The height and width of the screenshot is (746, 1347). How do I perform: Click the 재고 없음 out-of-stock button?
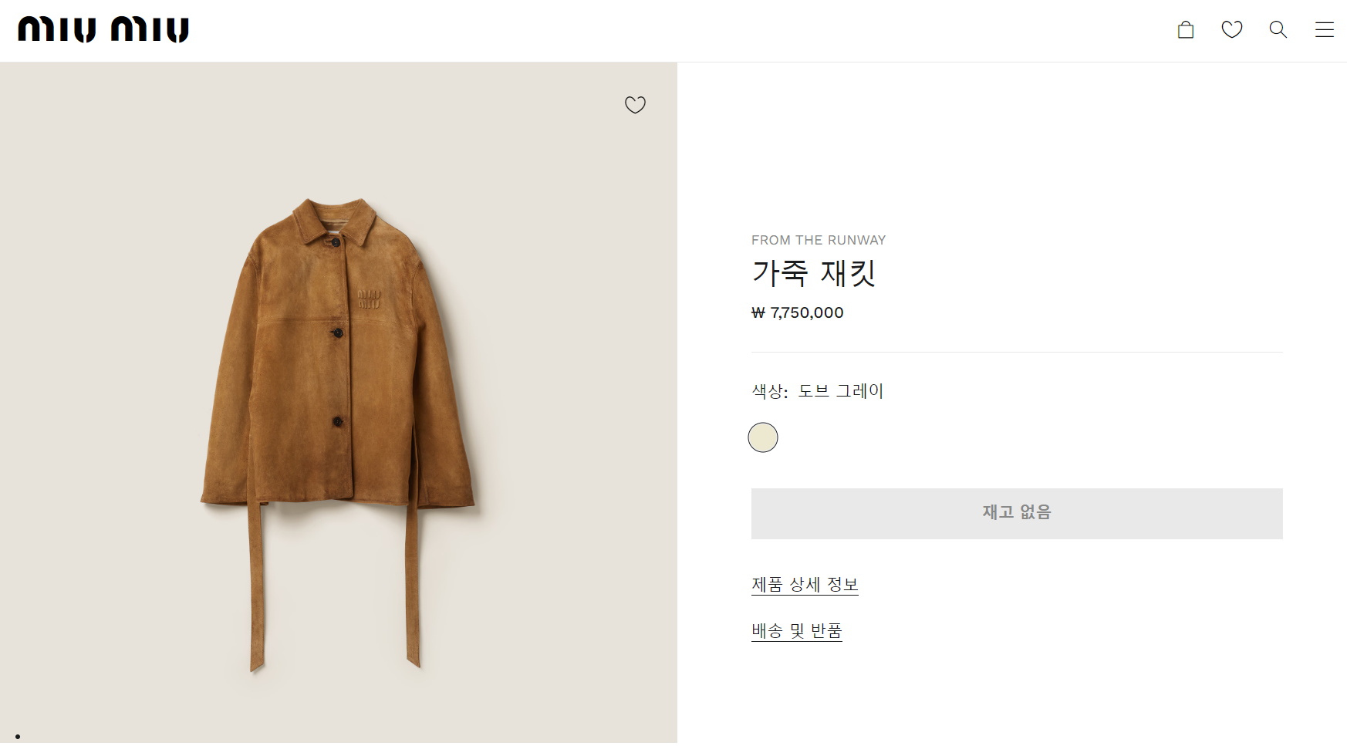pyautogui.click(x=1017, y=513)
